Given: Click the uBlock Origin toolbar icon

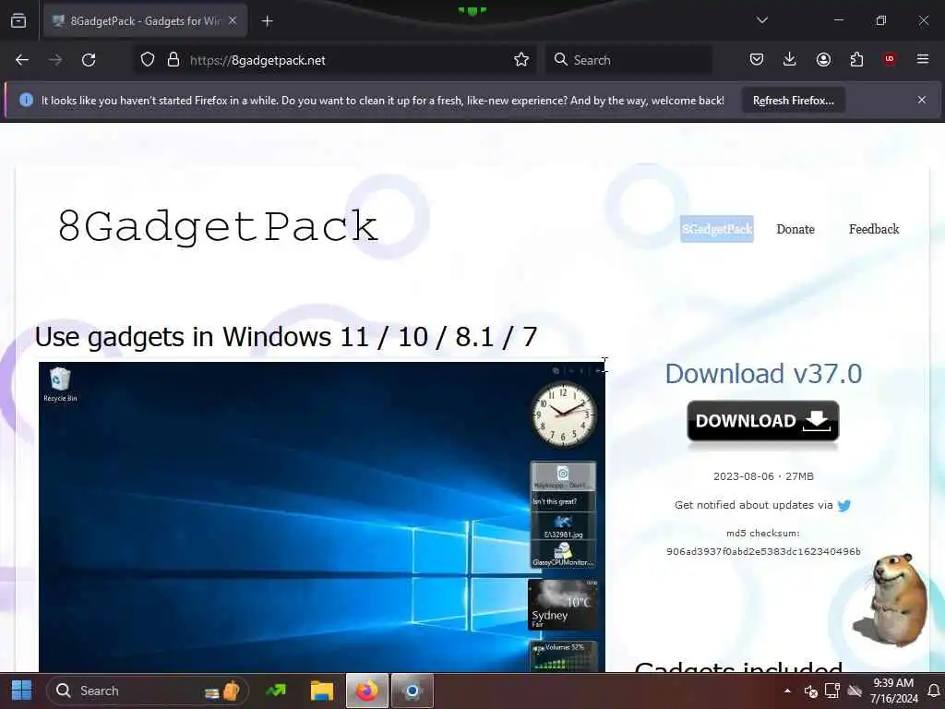Looking at the screenshot, I should 889,59.
